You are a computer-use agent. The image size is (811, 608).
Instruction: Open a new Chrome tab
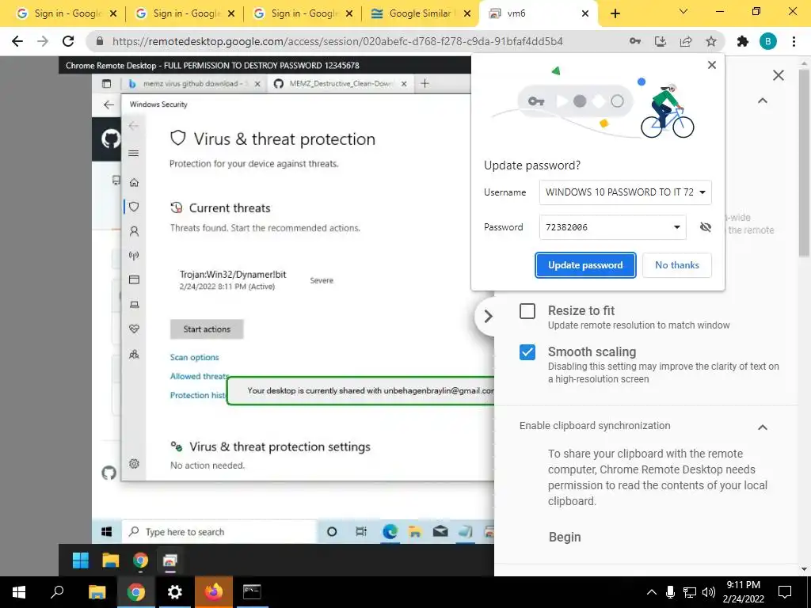tap(615, 13)
